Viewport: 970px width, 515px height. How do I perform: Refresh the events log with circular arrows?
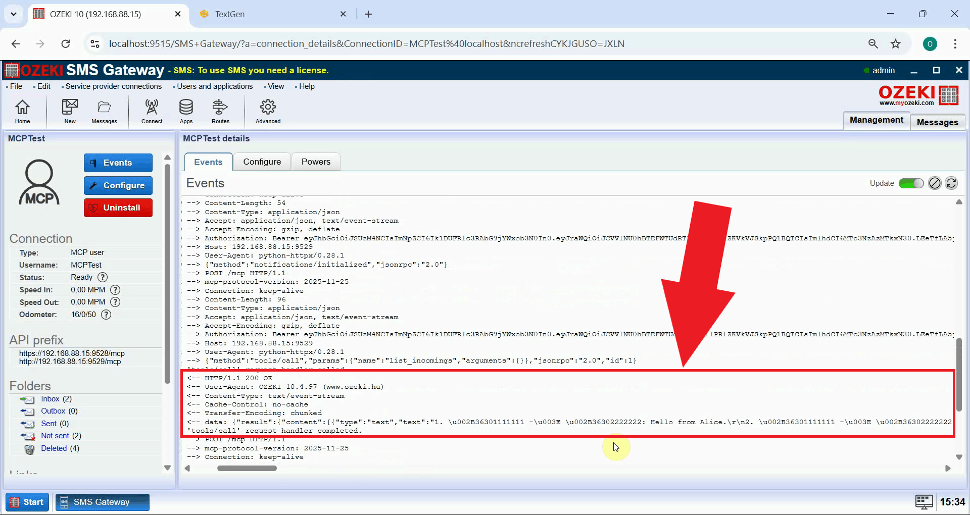(x=951, y=183)
